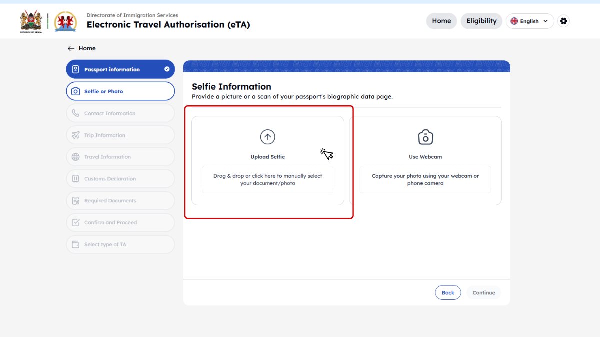The width and height of the screenshot is (600, 337).
Task: Click the Passport information completed checkmark
Action: [167, 69]
